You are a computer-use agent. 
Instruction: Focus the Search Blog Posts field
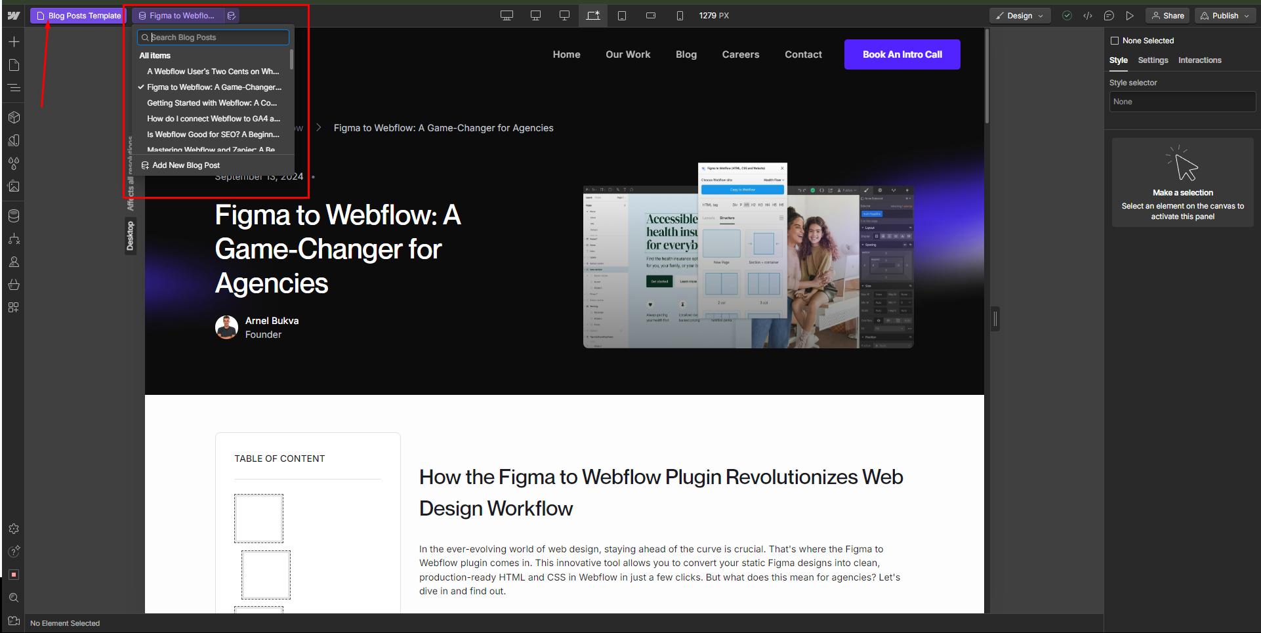tap(213, 37)
